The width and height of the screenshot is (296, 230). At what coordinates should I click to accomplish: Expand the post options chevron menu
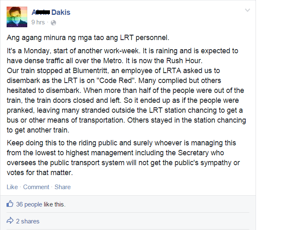pos(247,10)
